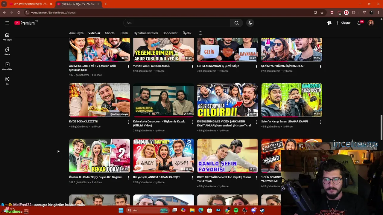Viewport: 383px width, 215px height.
Task: Open Selen'in Kamp Sınavı BAHAR KAMPI title
Action: (x=284, y=122)
